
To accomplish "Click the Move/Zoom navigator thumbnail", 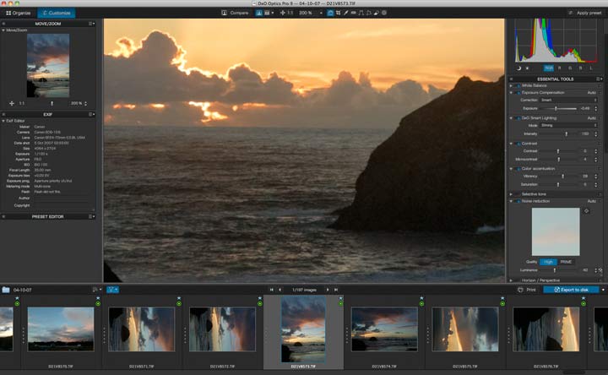I will (48, 65).
